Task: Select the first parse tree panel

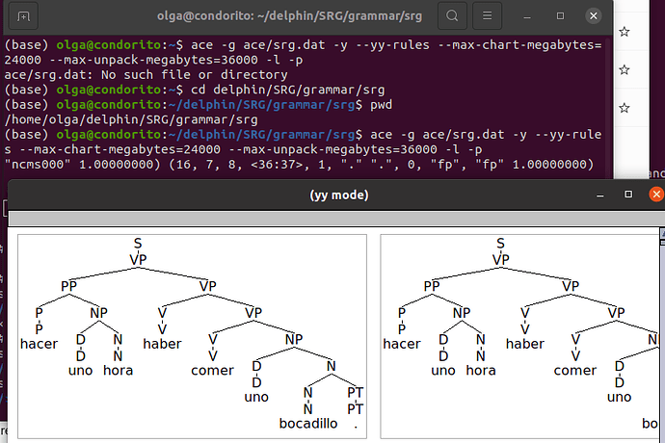Action: 192,337
